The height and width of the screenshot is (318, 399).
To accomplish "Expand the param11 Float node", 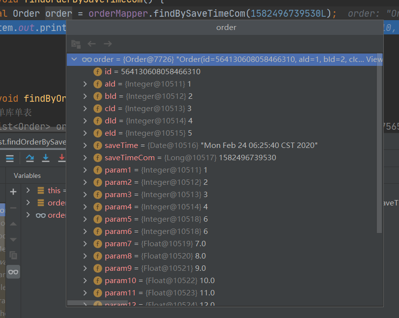I will tap(85, 293).
